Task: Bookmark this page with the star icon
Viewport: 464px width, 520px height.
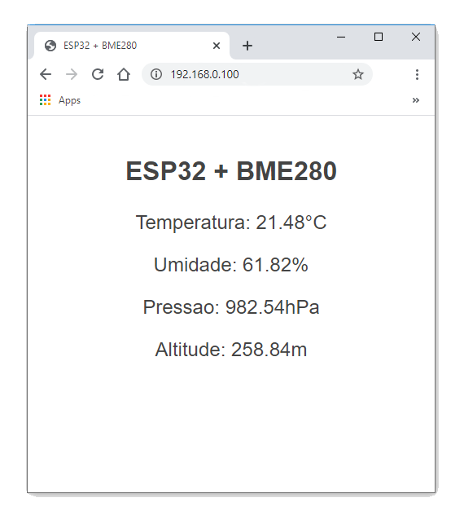Action: 357,74
